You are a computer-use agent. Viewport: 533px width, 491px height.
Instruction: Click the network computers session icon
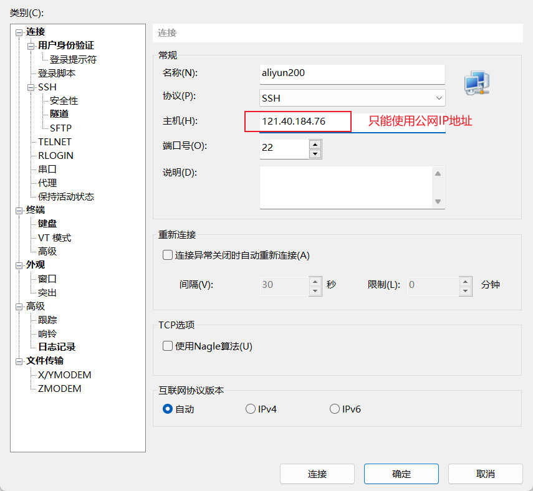[x=477, y=84]
